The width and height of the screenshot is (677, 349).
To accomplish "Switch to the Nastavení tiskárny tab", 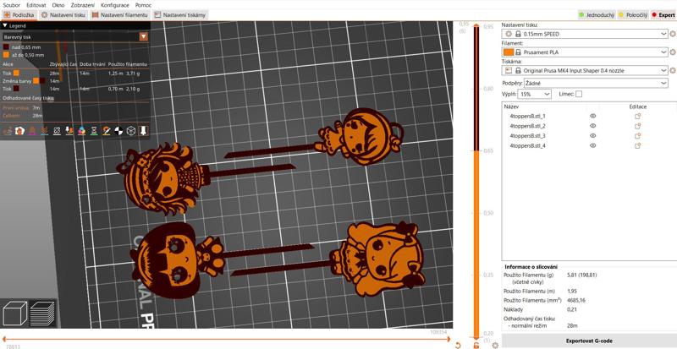I will [x=180, y=15].
